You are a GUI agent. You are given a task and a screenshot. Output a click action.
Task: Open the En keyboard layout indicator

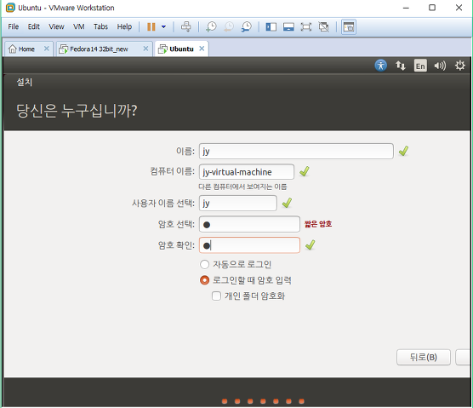(x=420, y=66)
